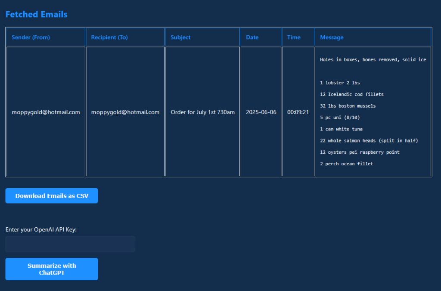
Task: Select the '12 Icelandic cod fillets' line
Action: pos(351,94)
